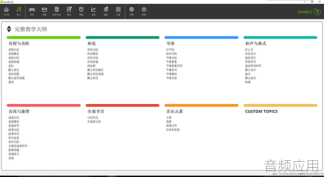
Task: Open the 无调性旋律听写 topic
Action: pos(18,146)
